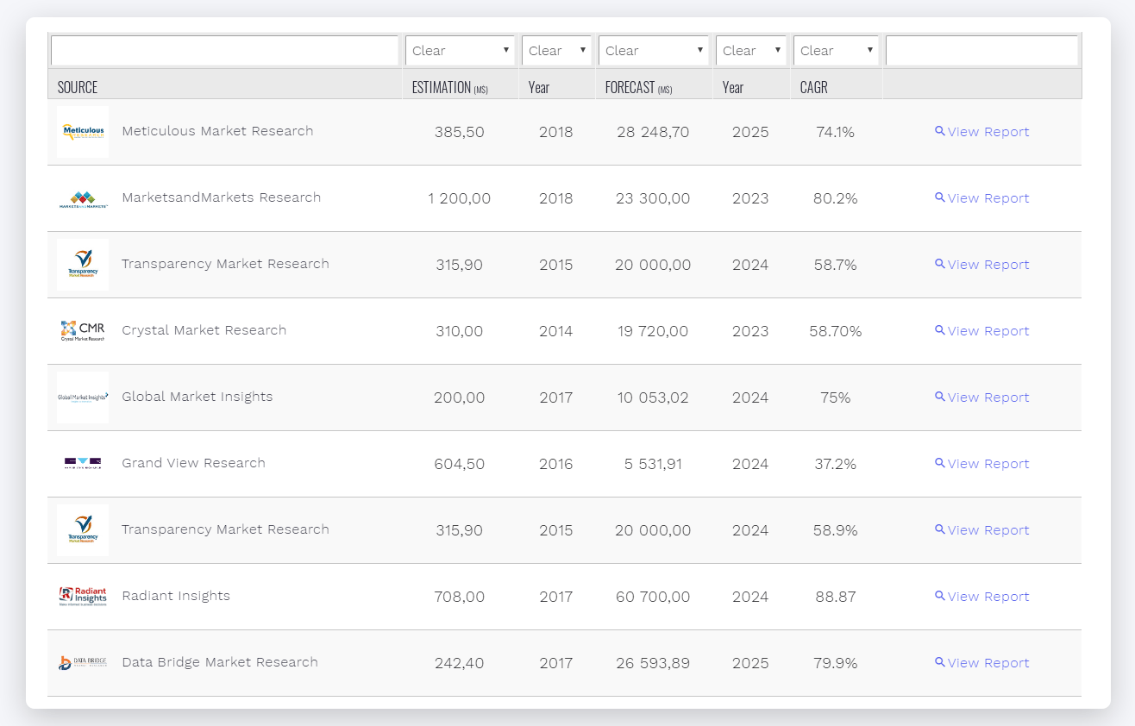Click the estimation value 385,50
This screenshot has height=726, width=1135.
point(460,132)
